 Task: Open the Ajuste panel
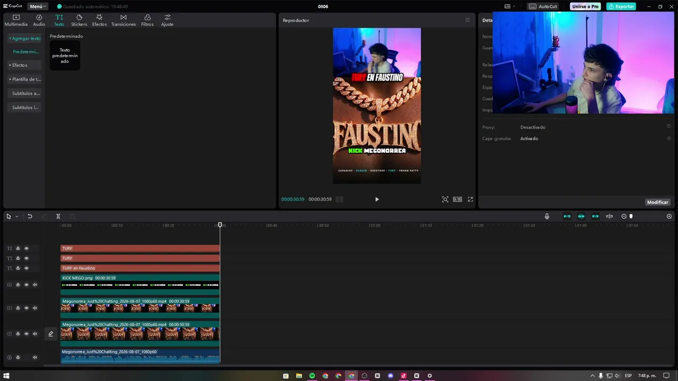point(167,20)
